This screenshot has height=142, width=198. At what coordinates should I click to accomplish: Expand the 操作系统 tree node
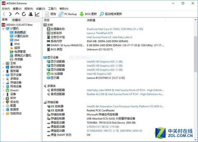pyautogui.click(x=3, y=67)
